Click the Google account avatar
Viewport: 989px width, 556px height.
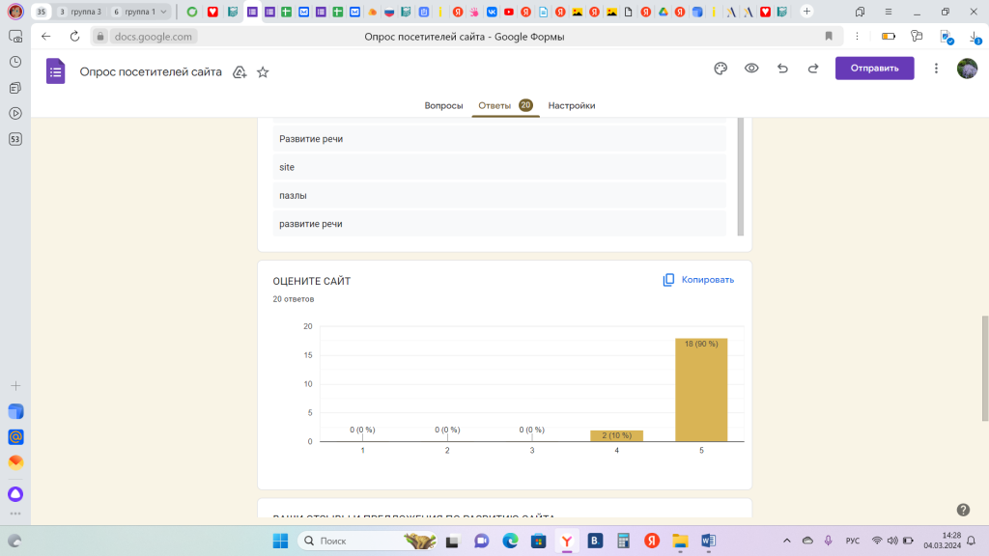point(967,69)
